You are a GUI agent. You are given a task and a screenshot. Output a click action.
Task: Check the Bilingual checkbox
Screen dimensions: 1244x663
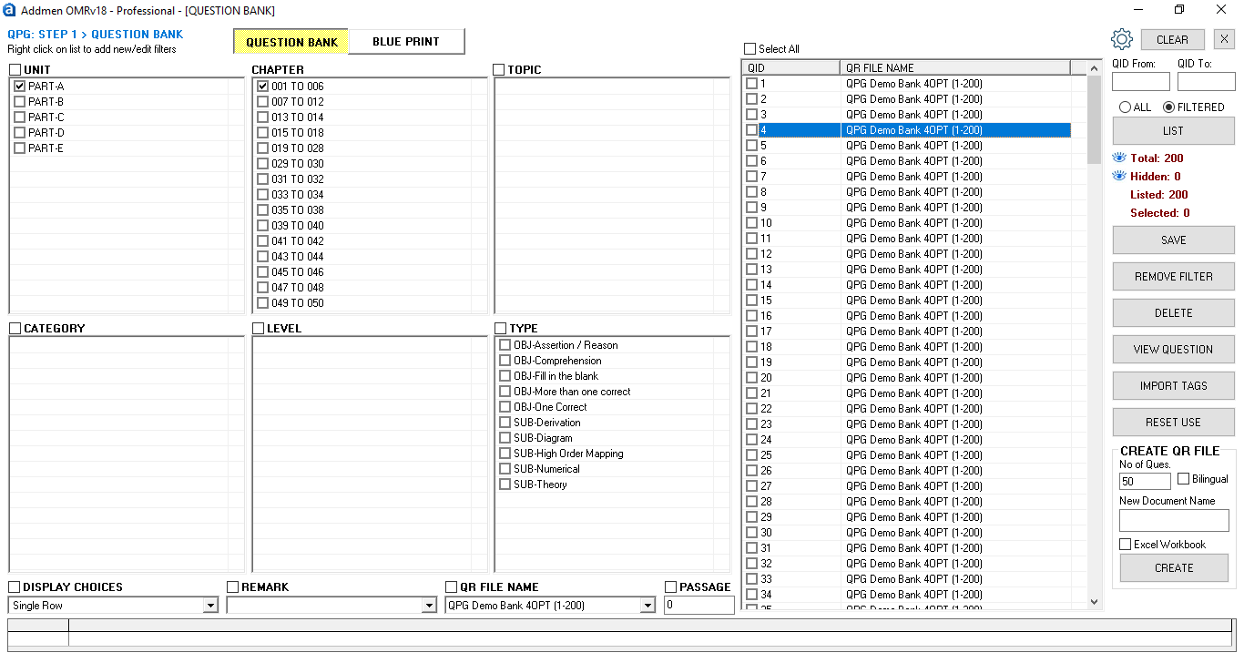pos(1182,478)
